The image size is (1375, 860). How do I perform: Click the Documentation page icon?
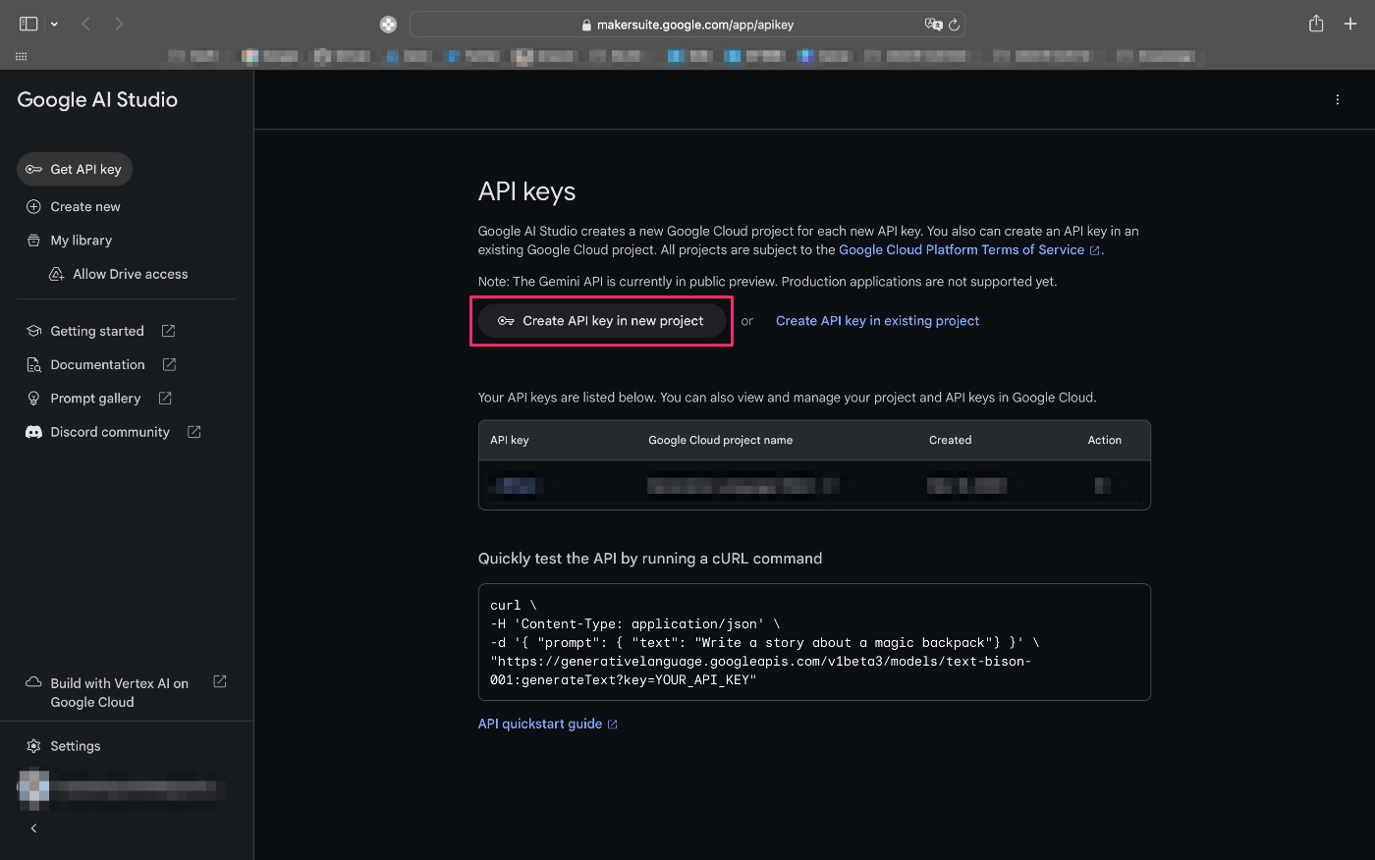pyautogui.click(x=33, y=365)
